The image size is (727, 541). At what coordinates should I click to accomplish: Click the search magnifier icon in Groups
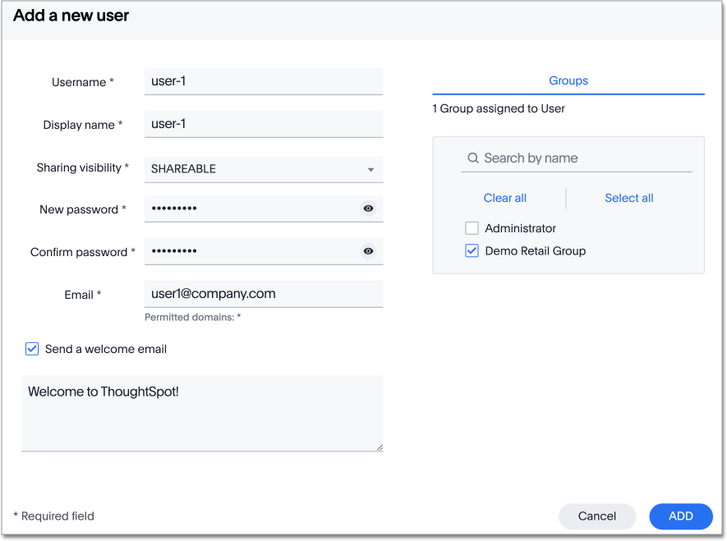tap(473, 158)
